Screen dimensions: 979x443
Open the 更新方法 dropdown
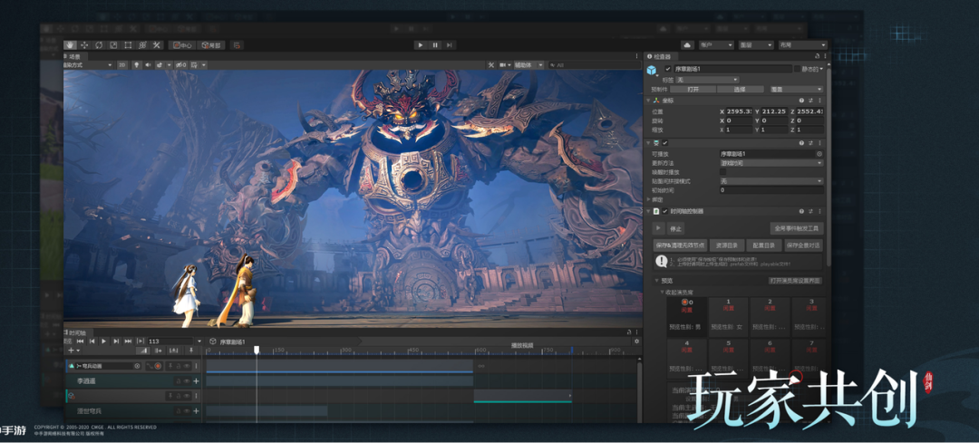click(771, 163)
